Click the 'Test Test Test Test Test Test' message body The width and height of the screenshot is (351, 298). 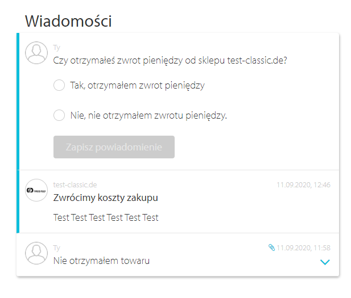click(x=106, y=217)
